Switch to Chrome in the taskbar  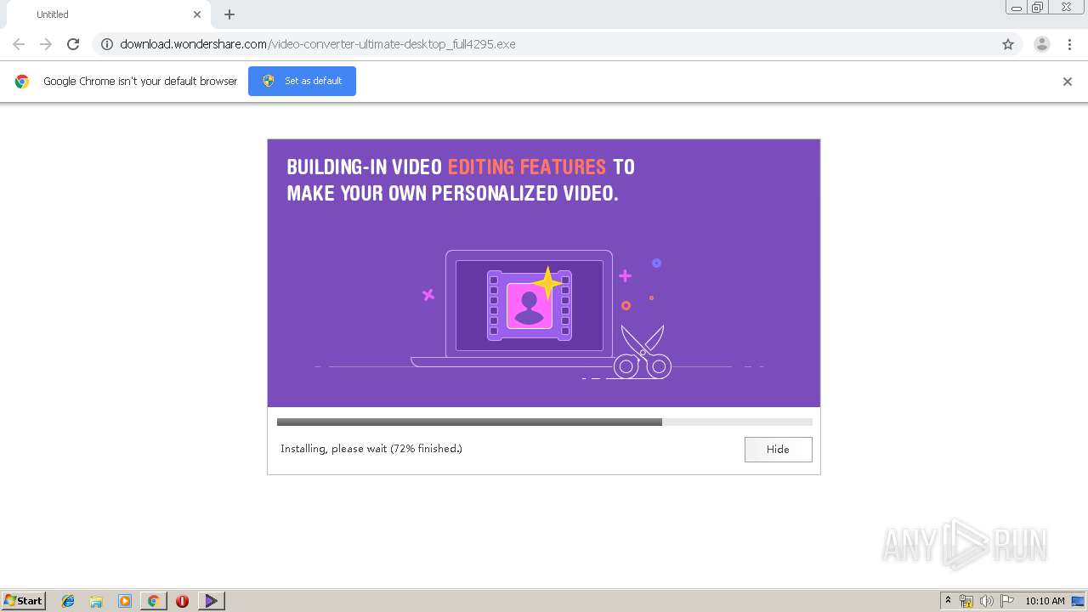click(153, 601)
